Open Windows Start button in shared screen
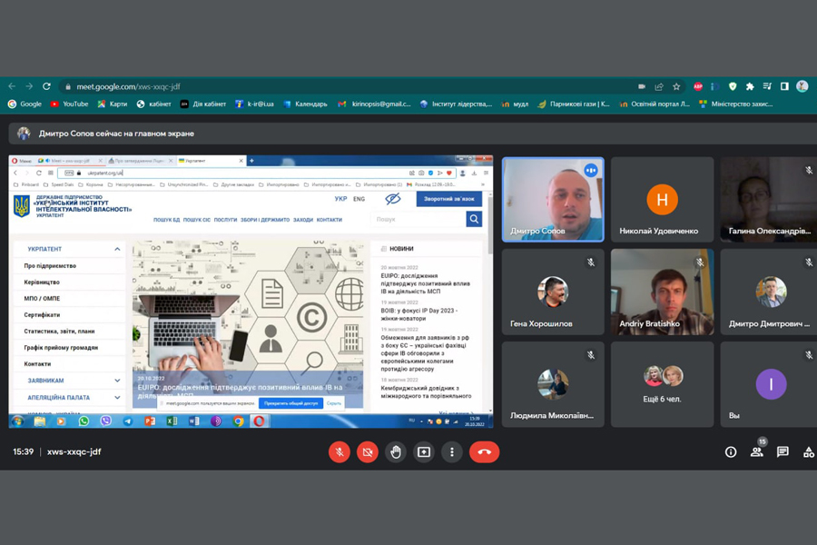This screenshot has width=817, height=545. tap(18, 421)
